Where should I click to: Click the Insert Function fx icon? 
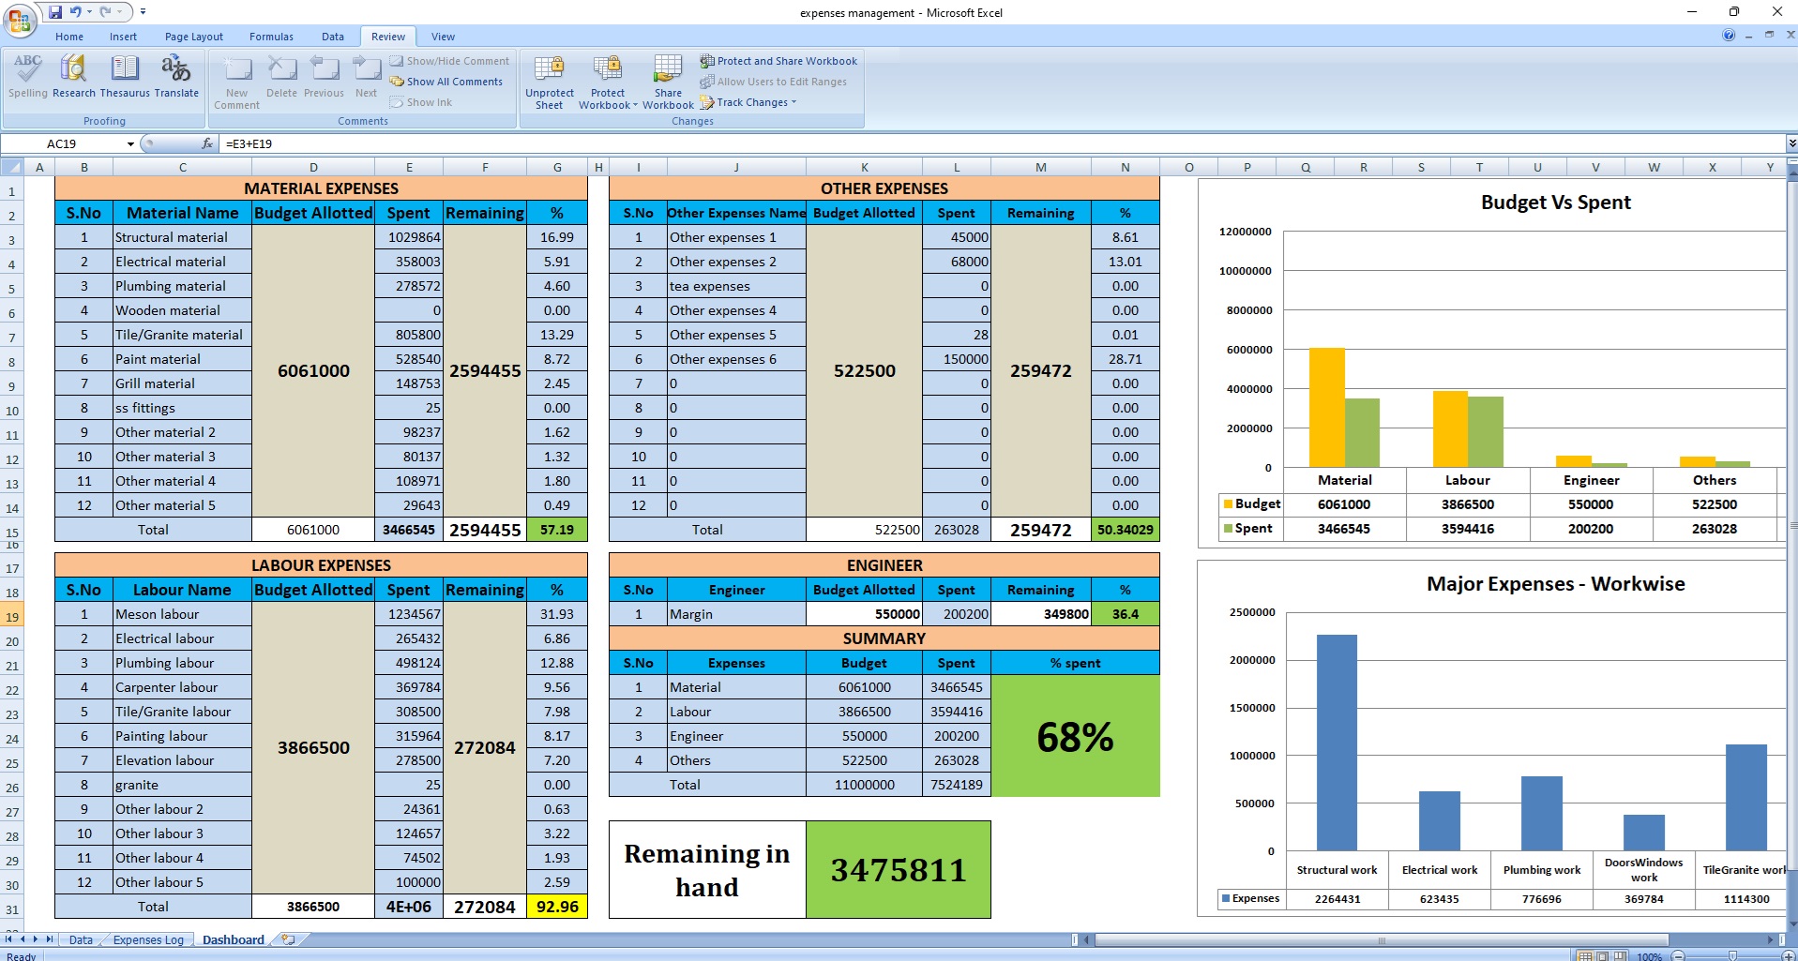click(207, 143)
